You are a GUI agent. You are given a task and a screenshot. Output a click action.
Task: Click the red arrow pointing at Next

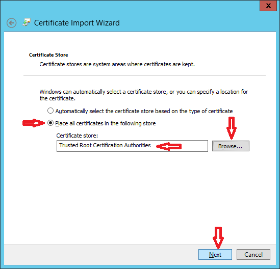point(218,238)
